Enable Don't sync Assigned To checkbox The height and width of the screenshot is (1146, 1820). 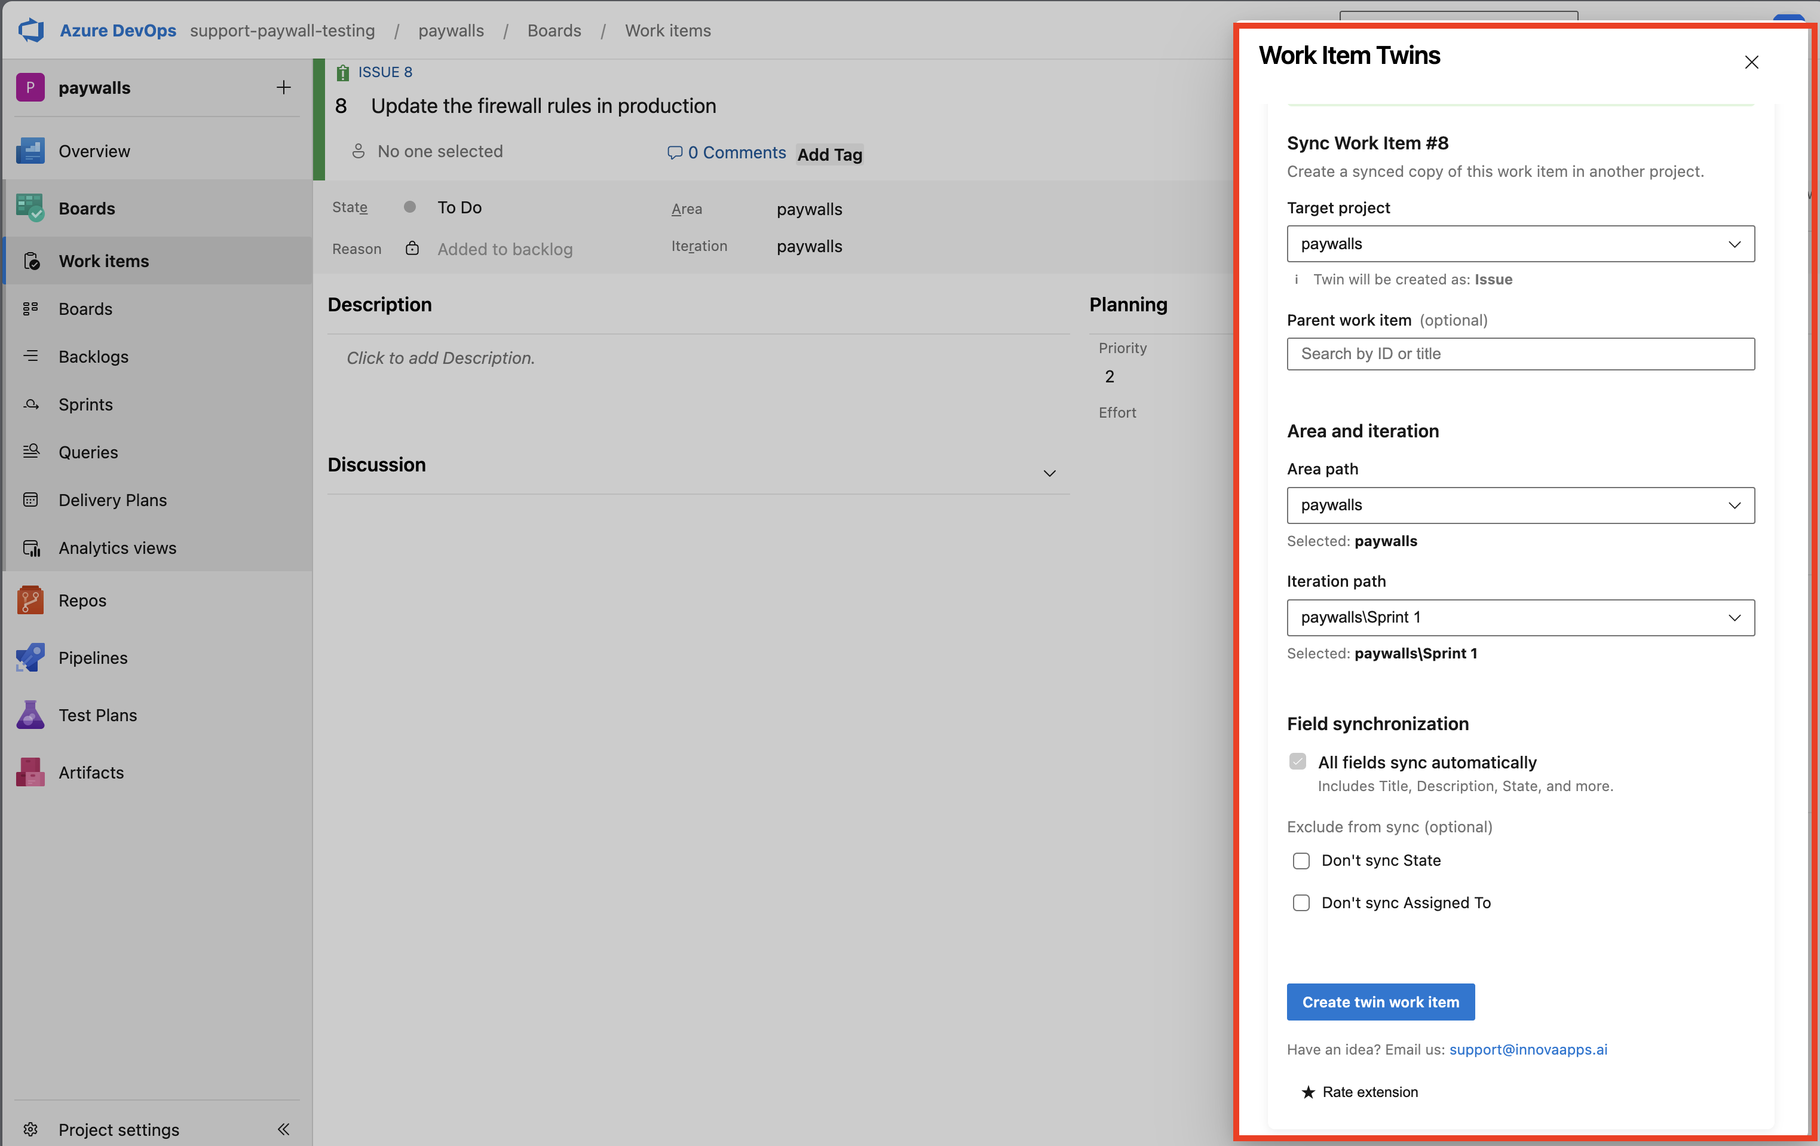pyautogui.click(x=1301, y=903)
